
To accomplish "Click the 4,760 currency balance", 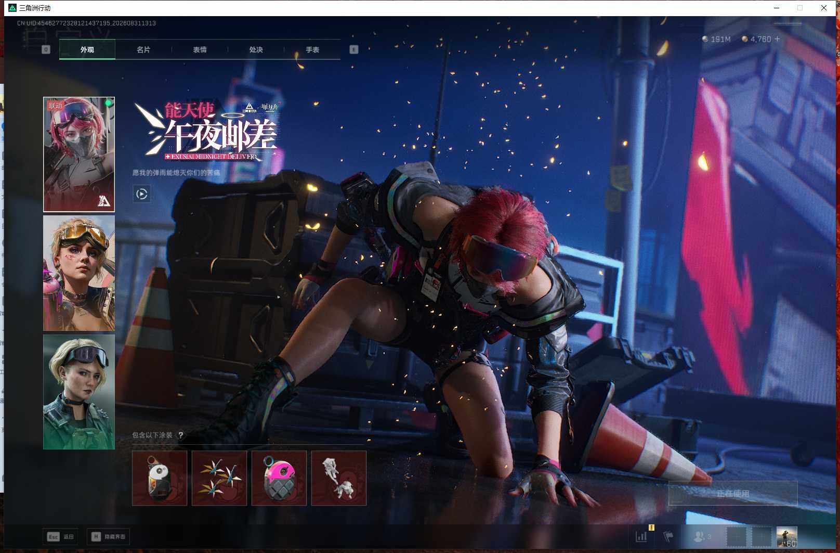I will coord(756,39).
